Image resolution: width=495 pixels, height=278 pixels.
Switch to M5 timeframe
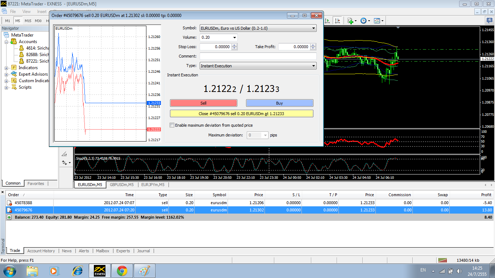[18, 21]
